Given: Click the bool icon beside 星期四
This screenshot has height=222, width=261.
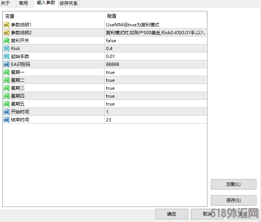Looking at the screenshot, I should tap(6, 96).
